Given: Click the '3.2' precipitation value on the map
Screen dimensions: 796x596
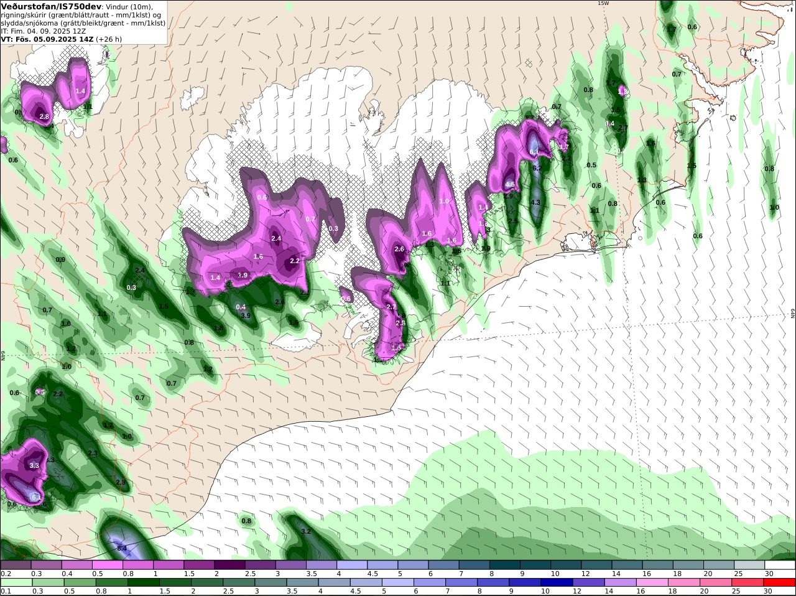Looking at the screenshot, I should click(x=305, y=531).
